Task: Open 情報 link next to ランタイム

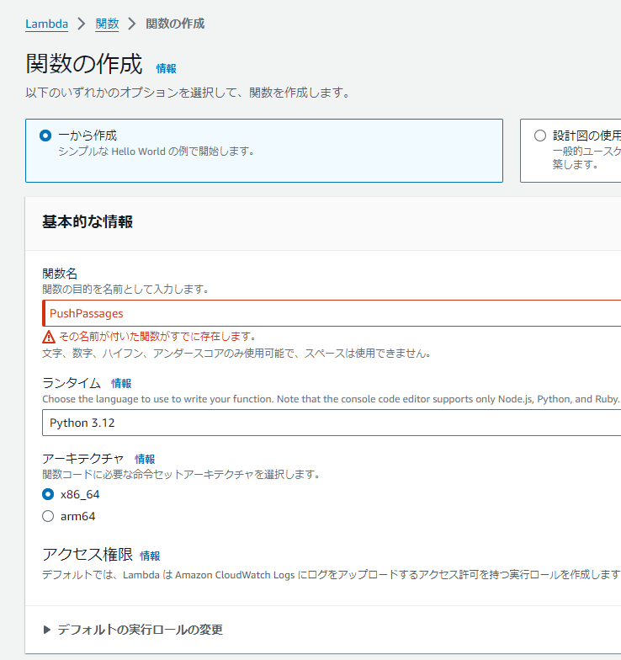Action: [x=121, y=384]
